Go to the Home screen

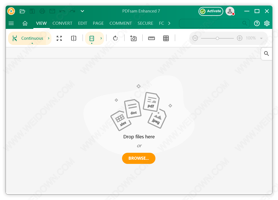(25, 23)
